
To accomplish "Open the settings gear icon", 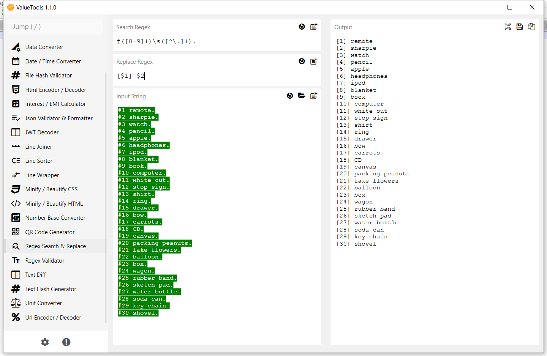I will click(x=45, y=342).
